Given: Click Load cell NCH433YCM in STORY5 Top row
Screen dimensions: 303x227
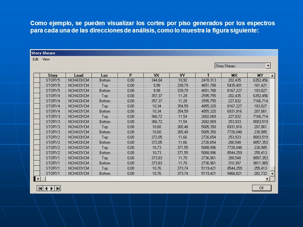Looking at the screenshot, I should (x=79, y=85).
